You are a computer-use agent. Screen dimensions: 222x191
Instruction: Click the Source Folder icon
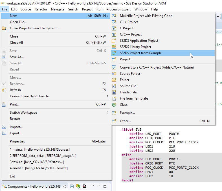point(114,74)
